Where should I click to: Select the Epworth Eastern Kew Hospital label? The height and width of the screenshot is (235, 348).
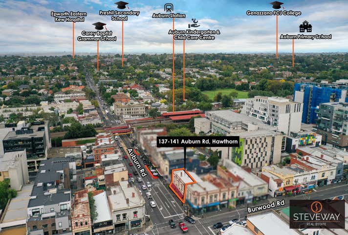point(69,17)
